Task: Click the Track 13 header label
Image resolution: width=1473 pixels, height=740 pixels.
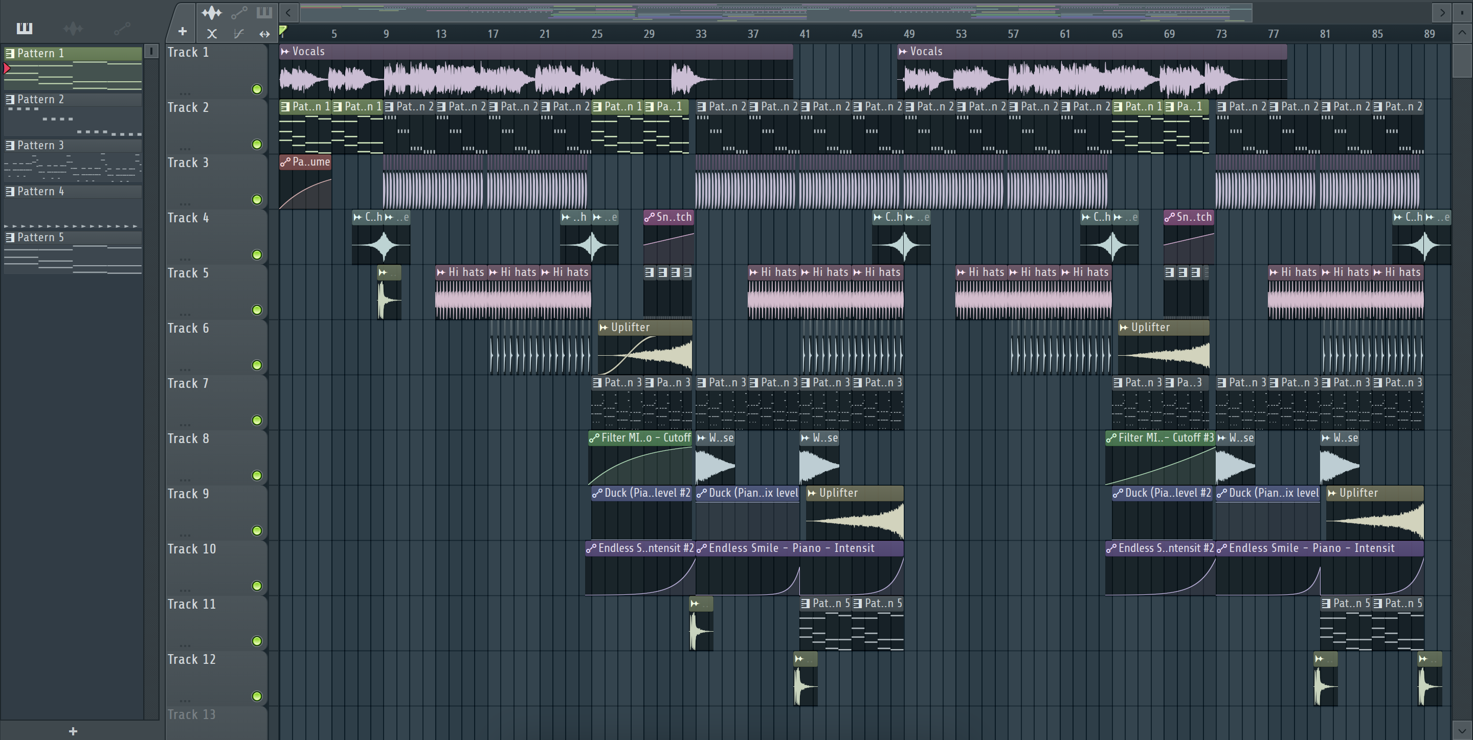Action: click(192, 715)
